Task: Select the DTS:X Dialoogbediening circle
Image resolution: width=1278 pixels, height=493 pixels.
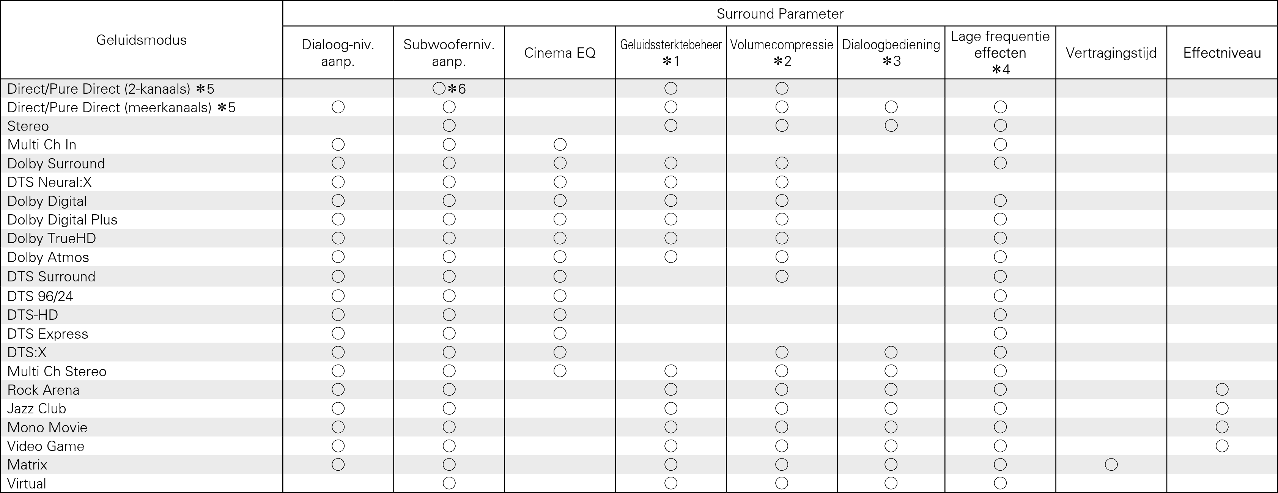Action: coord(891,353)
